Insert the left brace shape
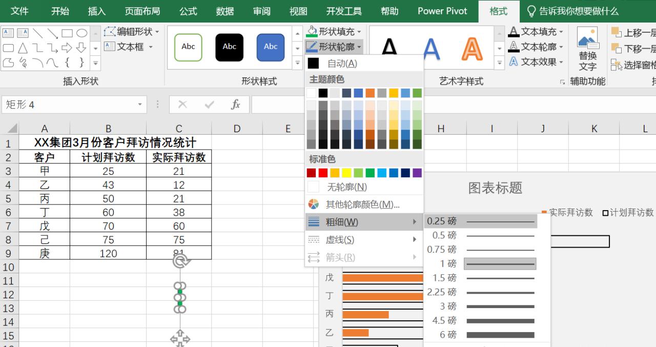 click(x=67, y=63)
